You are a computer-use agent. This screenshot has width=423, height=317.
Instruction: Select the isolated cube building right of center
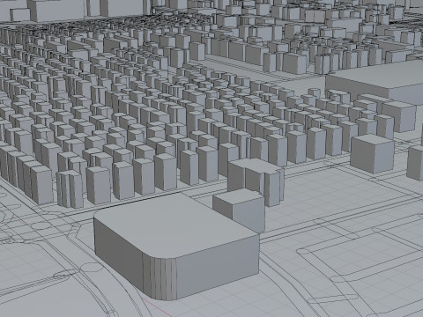(x=373, y=153)
